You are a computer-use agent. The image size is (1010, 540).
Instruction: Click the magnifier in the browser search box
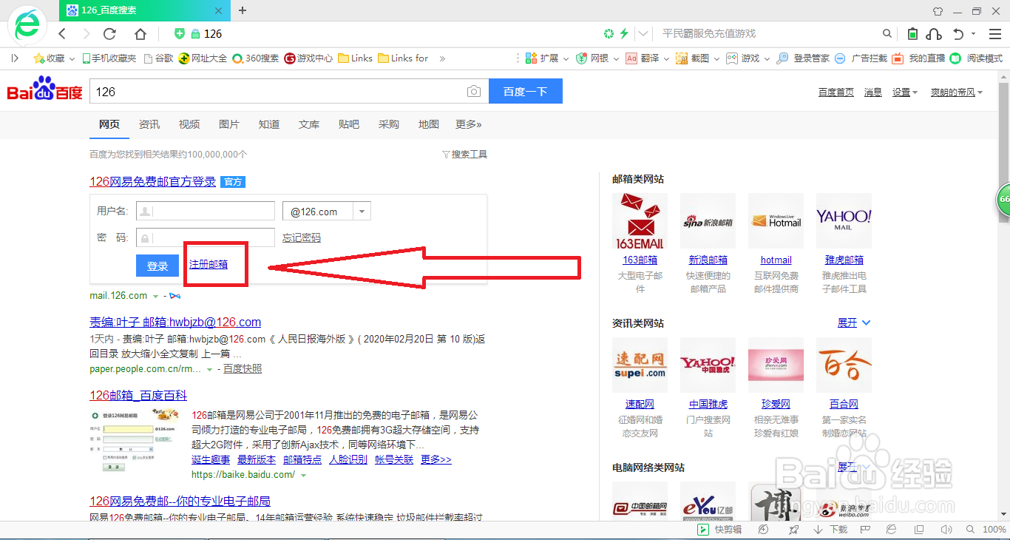[x=887, y=34]
